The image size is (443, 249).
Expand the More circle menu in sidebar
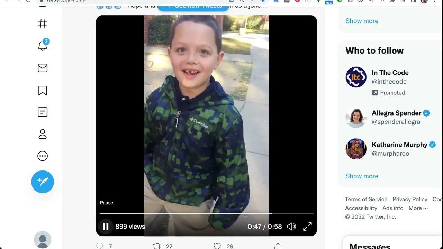(x=43, y=156)
